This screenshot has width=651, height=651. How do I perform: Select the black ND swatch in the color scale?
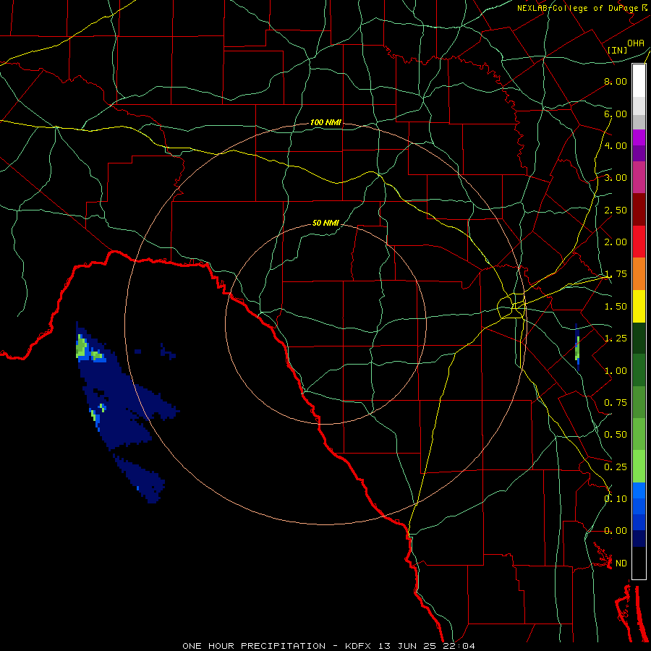pos(639,563)
